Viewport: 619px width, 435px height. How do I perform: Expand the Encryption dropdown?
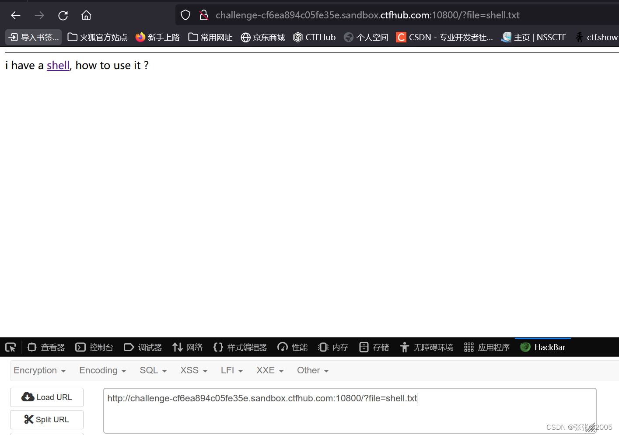pyautogui.click(x=39, y=370)
